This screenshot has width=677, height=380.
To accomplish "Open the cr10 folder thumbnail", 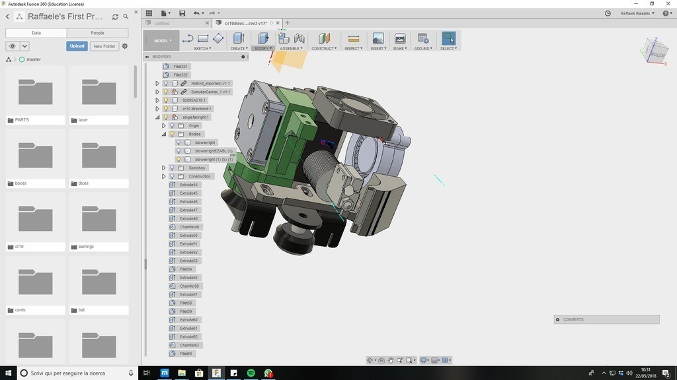I will pos(36,218).
